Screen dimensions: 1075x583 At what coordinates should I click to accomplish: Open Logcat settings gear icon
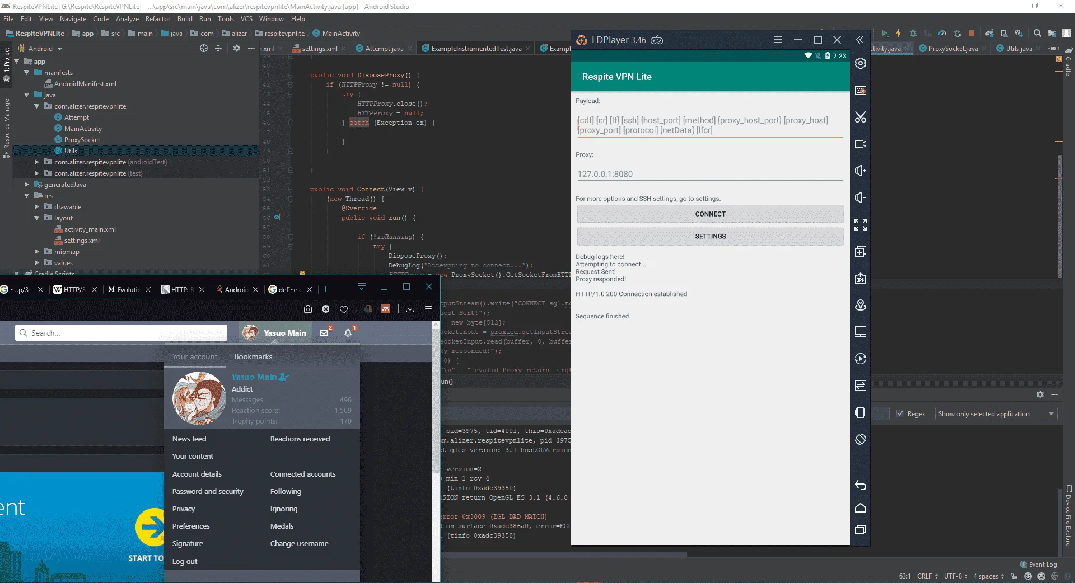click(1040, 394)
